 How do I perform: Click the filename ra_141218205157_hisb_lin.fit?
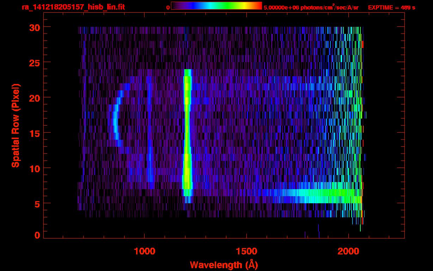73,7
